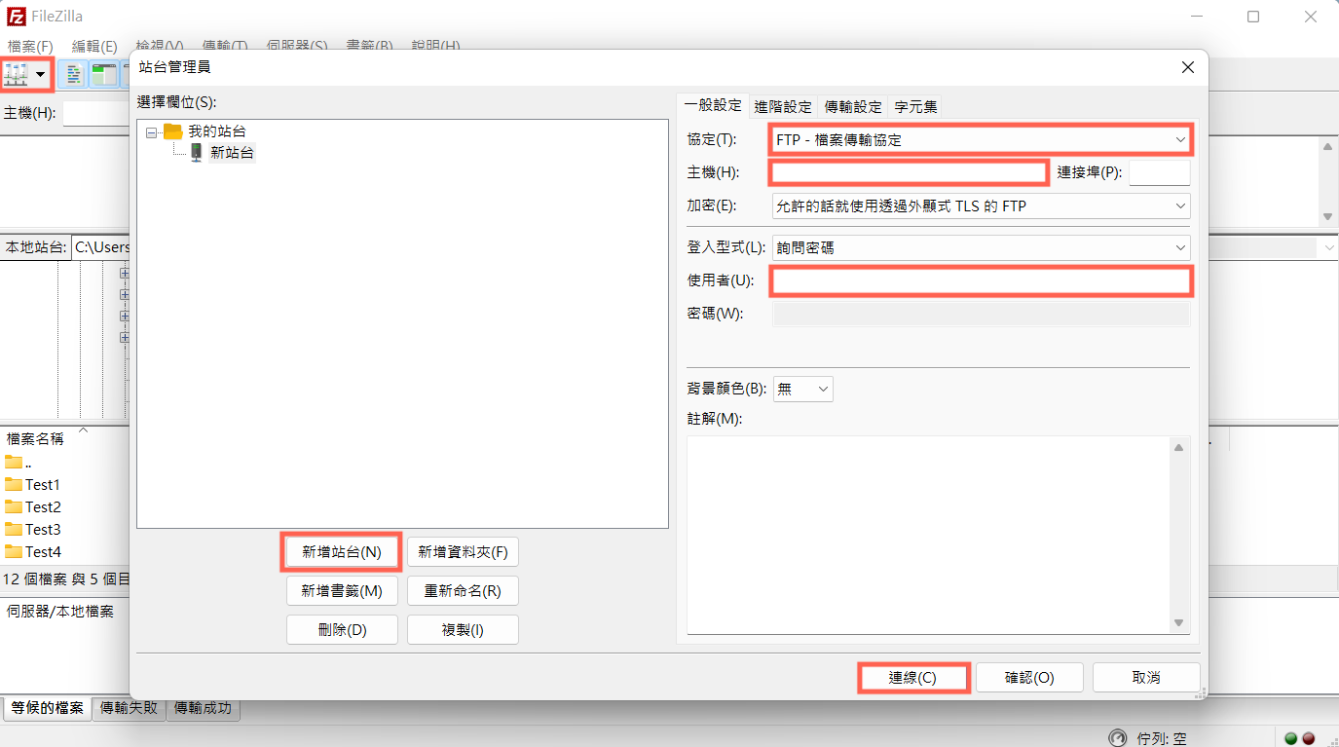Click the speed limit gauge icon in status bar
The width and height of the screenshot is (1339, 747).
coord(1118,738)
